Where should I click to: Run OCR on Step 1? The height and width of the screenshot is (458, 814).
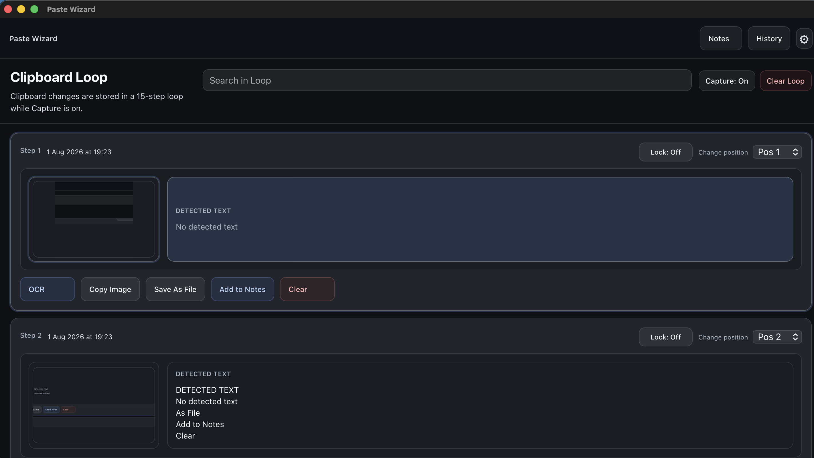[48, 289]
